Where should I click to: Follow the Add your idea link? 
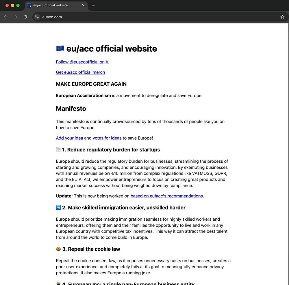(x=69, y=138)
